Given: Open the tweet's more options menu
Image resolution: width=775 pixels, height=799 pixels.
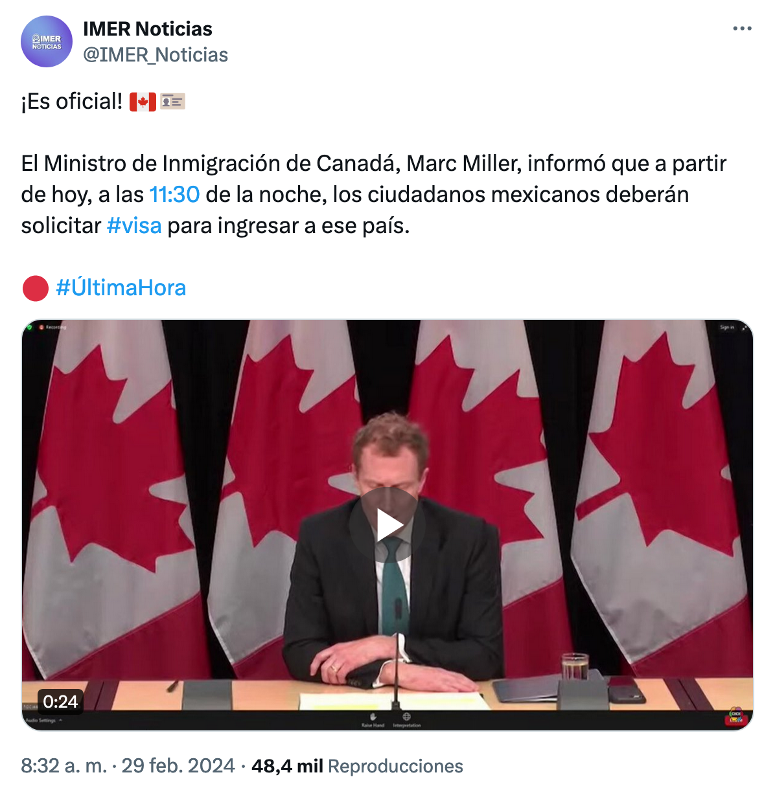Looking at the screenshot, I should coord(742,29).
